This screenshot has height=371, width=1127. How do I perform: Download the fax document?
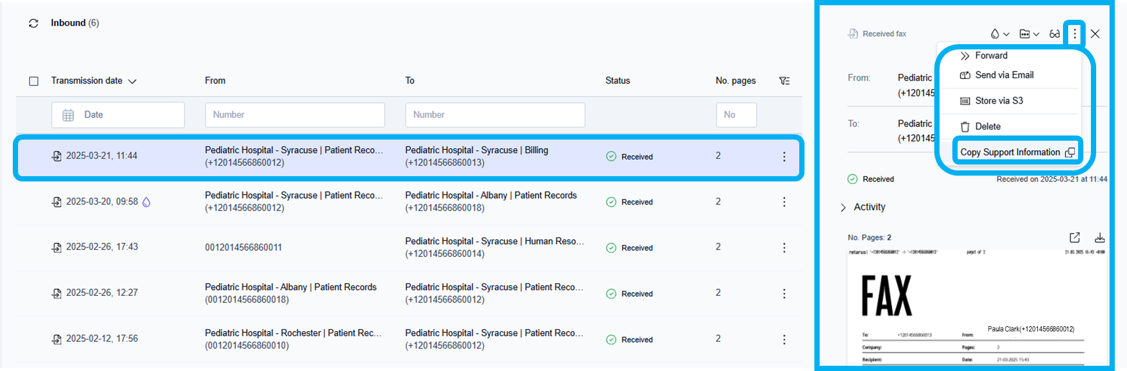click(x=1099, y=237)
